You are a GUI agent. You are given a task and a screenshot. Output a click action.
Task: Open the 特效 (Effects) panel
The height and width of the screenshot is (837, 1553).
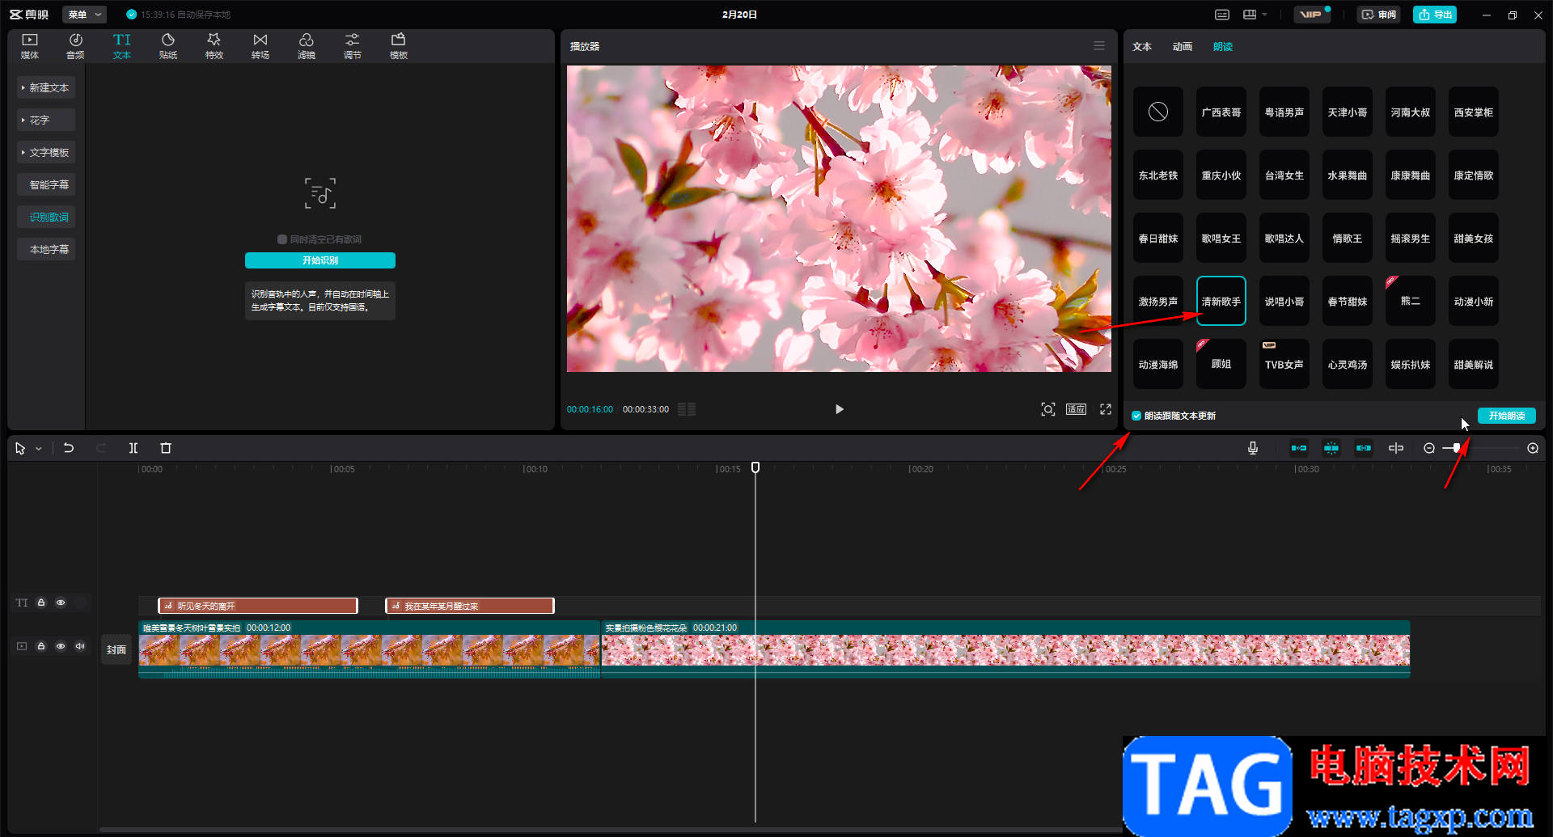[214, 46]
